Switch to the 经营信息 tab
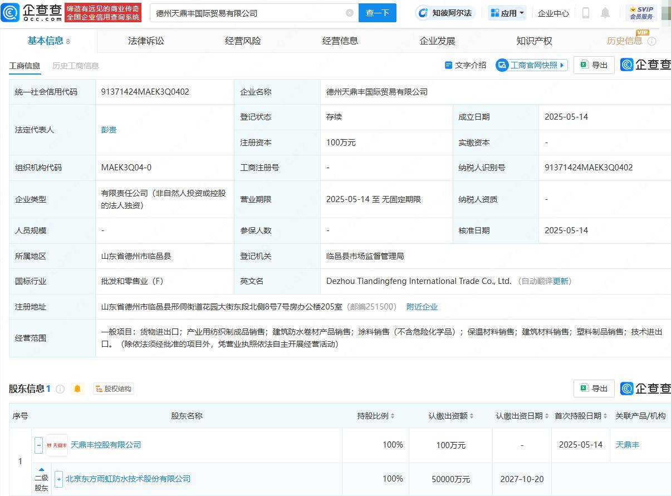 point(340,41)
